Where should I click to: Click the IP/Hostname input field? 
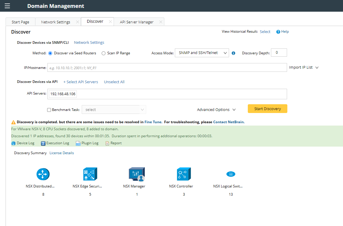[167, 67]
